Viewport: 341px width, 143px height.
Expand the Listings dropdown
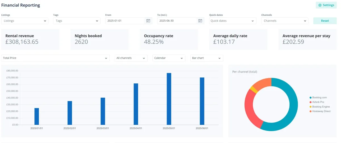click(x=25, y=21)
